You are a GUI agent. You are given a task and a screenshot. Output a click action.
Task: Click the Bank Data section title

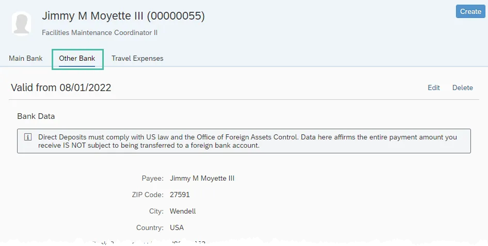click(36, 116)
